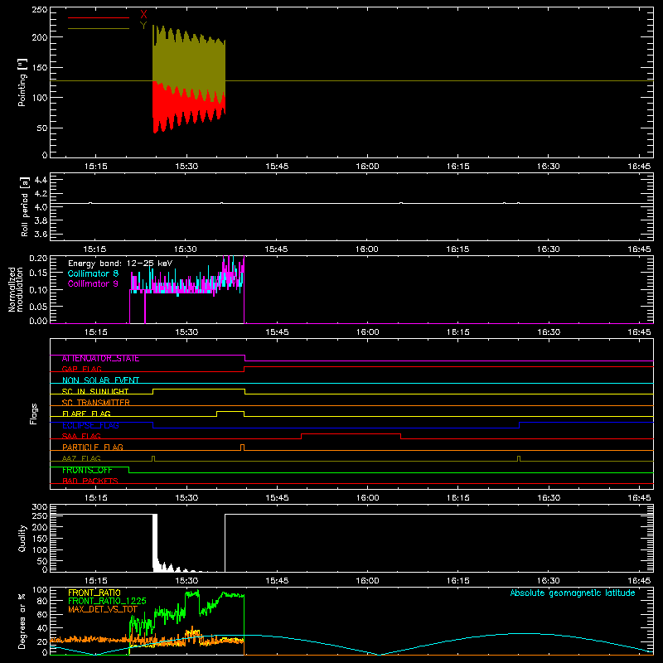
Task: Click the '16:30' time label under the Quality plot
Action: tap(549, 581)
